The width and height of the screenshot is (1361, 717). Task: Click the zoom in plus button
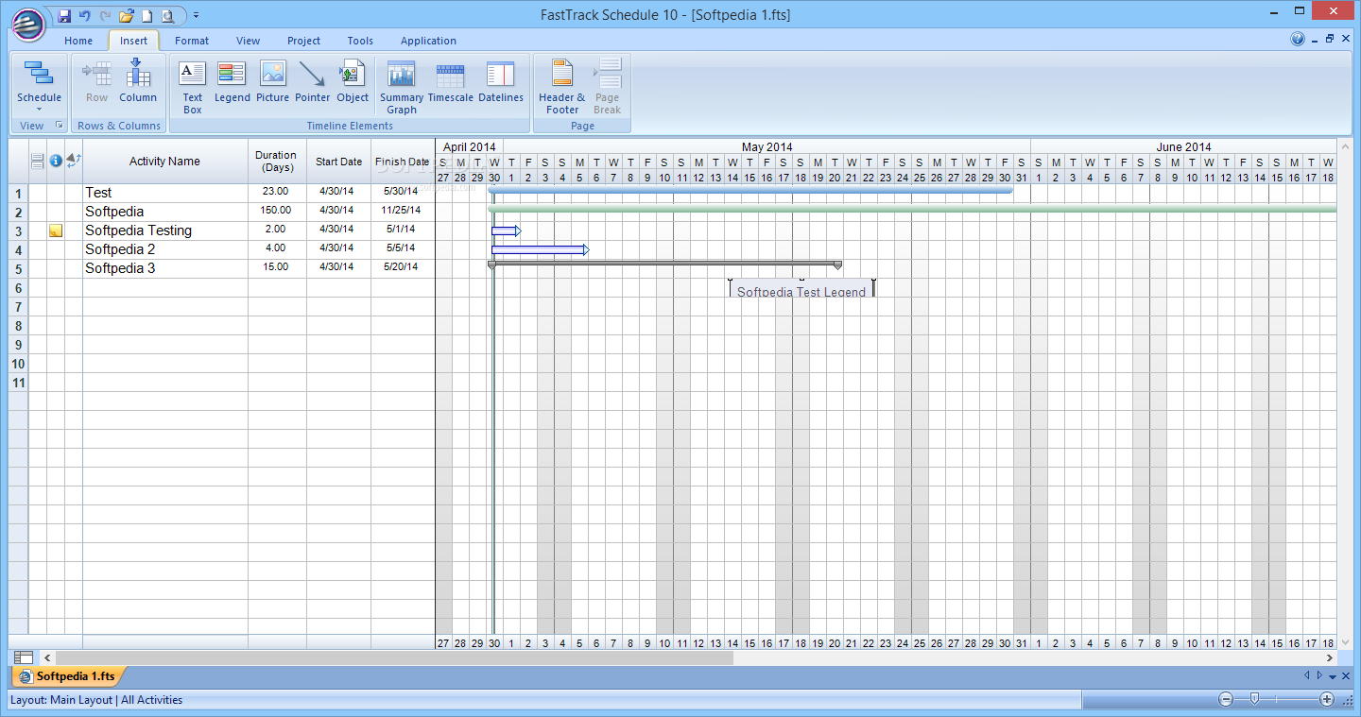1327,699
